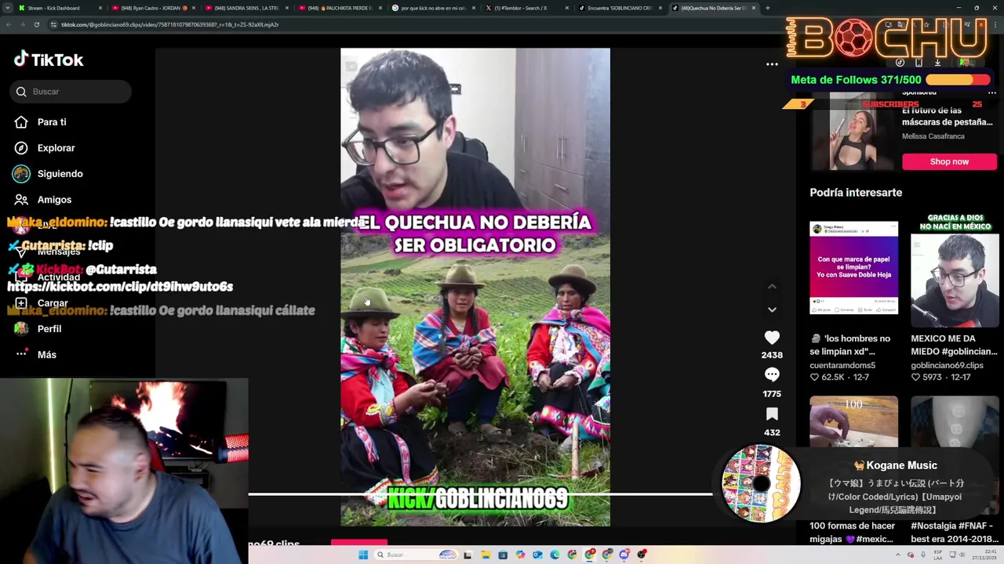This screenshot has width=1004, height=564.
Task: Open the Perfil page
Action: point(49,329)
